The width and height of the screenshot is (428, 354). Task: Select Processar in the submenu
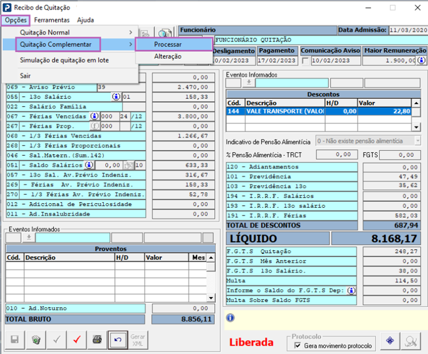168,44
